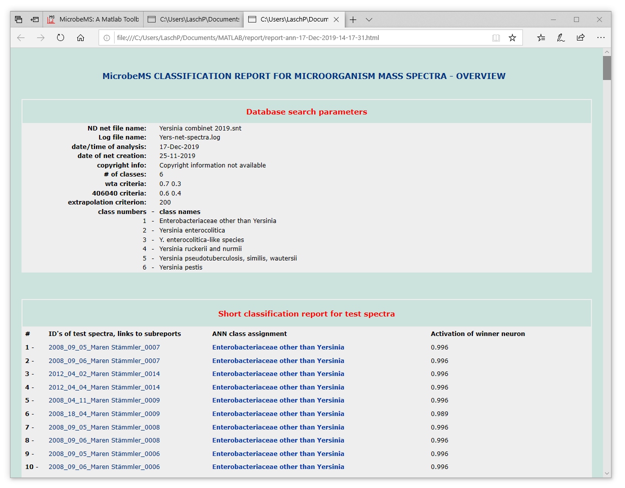Click the Share page icon

coord(580,37)
